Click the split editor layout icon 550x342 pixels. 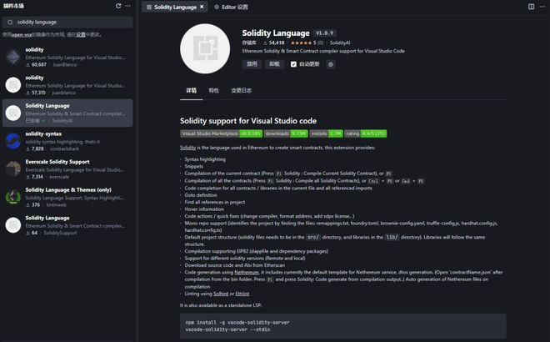(532, 7)
